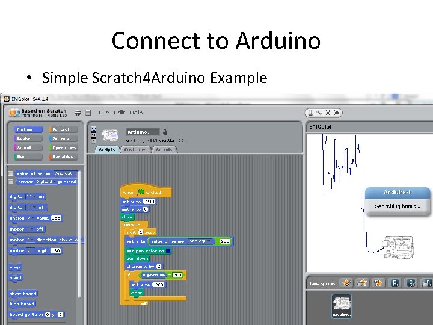Select the duplicate stamp tool
This screenshot has height=325, width=433.
[x=311, y=113]
